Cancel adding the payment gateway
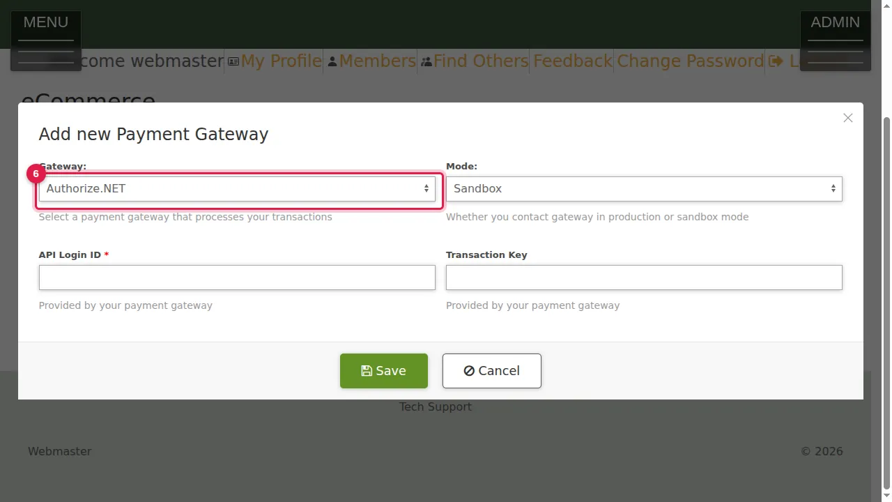The image size is (892, 502). click(x=492, y=371)
